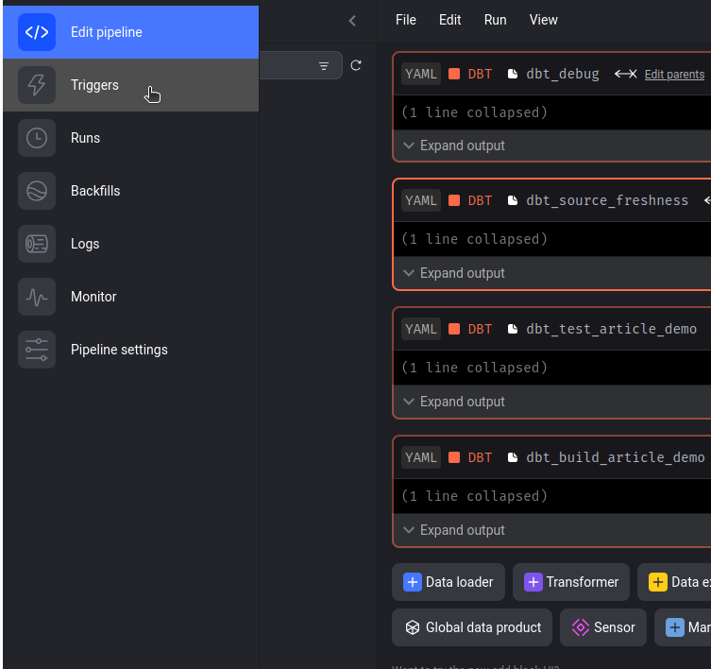The height and width of the screenshot is (669, 711).
Task: Click the Logs icon in sidebar
Action: [37, 244]
